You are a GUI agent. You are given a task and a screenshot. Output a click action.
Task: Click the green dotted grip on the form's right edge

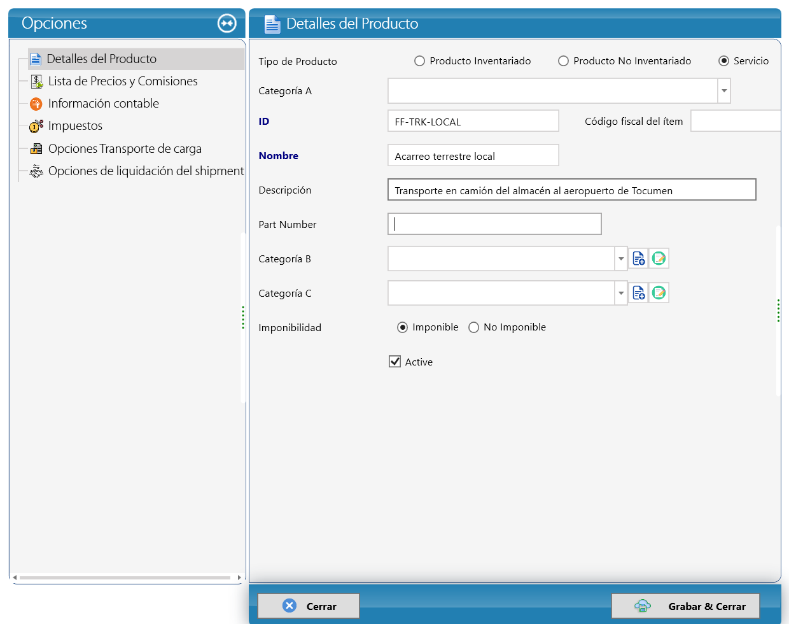tap(778, 311)
